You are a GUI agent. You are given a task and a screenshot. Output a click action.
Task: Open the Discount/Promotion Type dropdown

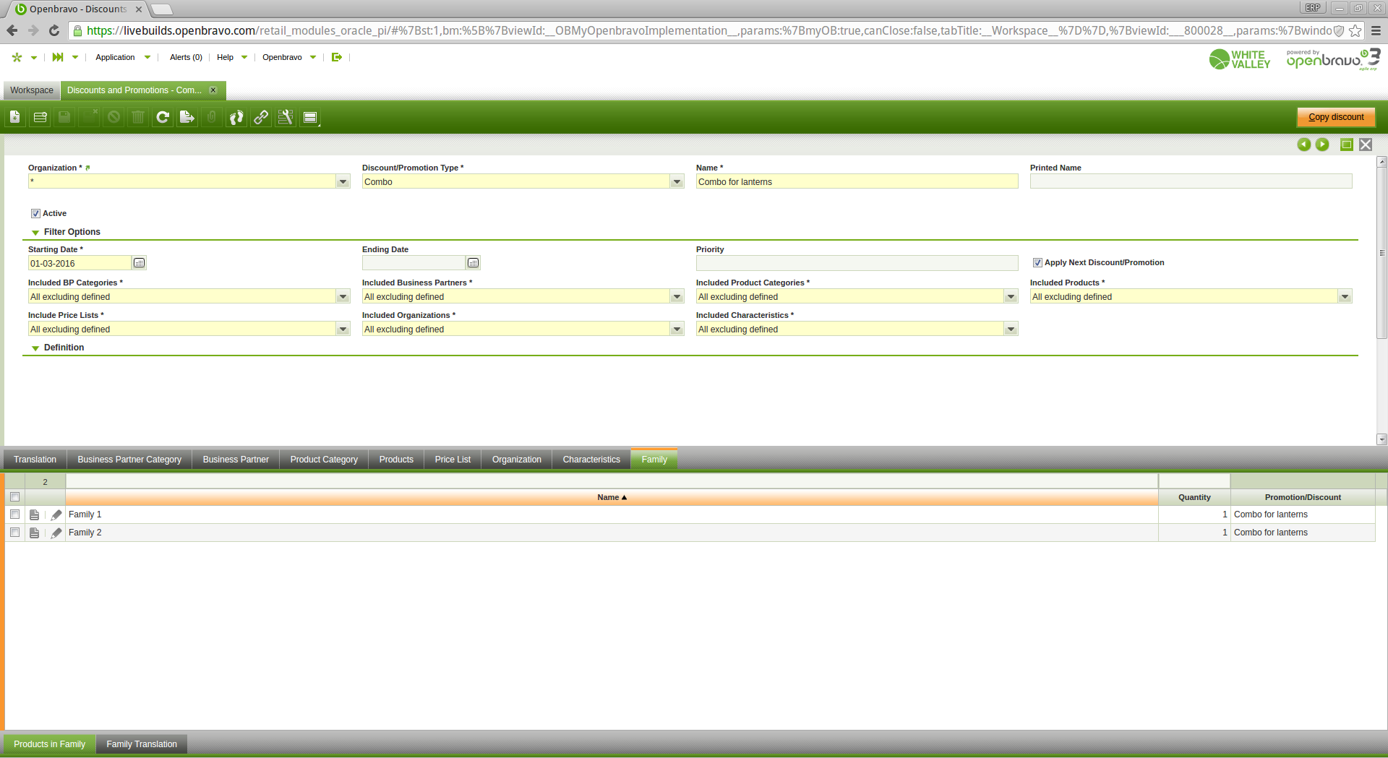click(x=677, y=181)
